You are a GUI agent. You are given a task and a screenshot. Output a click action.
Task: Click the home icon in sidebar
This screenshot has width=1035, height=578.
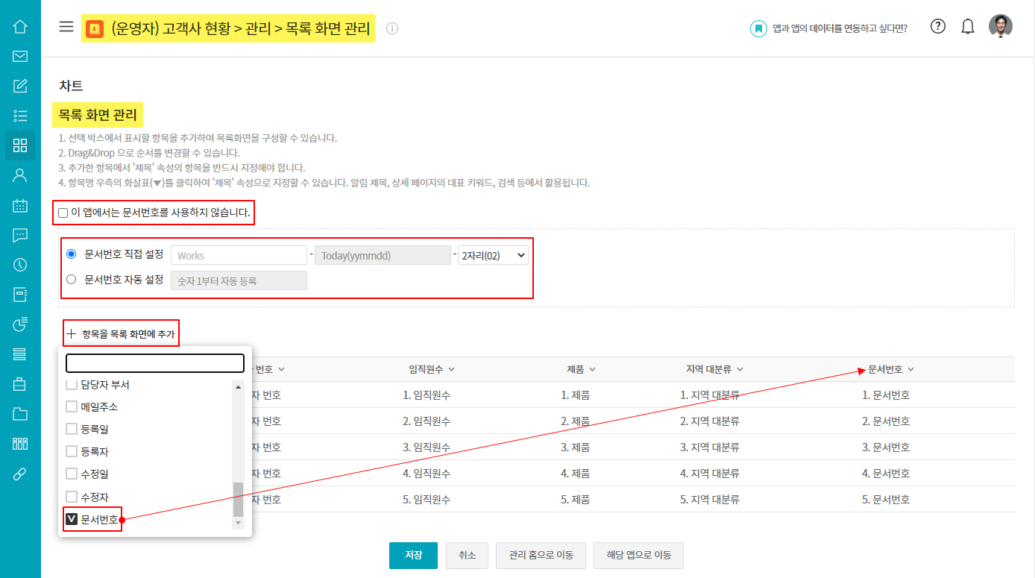(20, 27)
